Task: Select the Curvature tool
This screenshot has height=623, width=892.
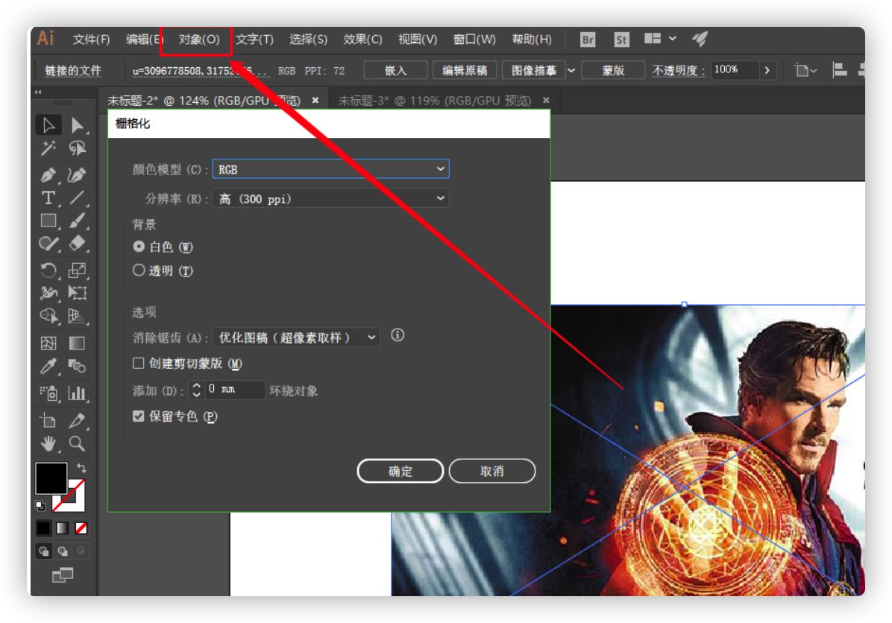Action: click(x=78, y=175)
